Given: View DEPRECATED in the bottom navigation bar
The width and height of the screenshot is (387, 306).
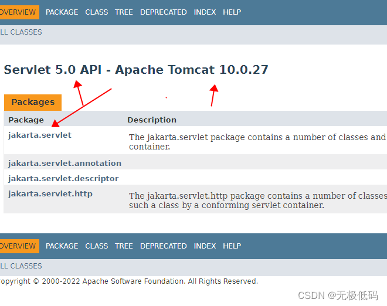Looking at the screenshot, I should click(x=164, y=246).
